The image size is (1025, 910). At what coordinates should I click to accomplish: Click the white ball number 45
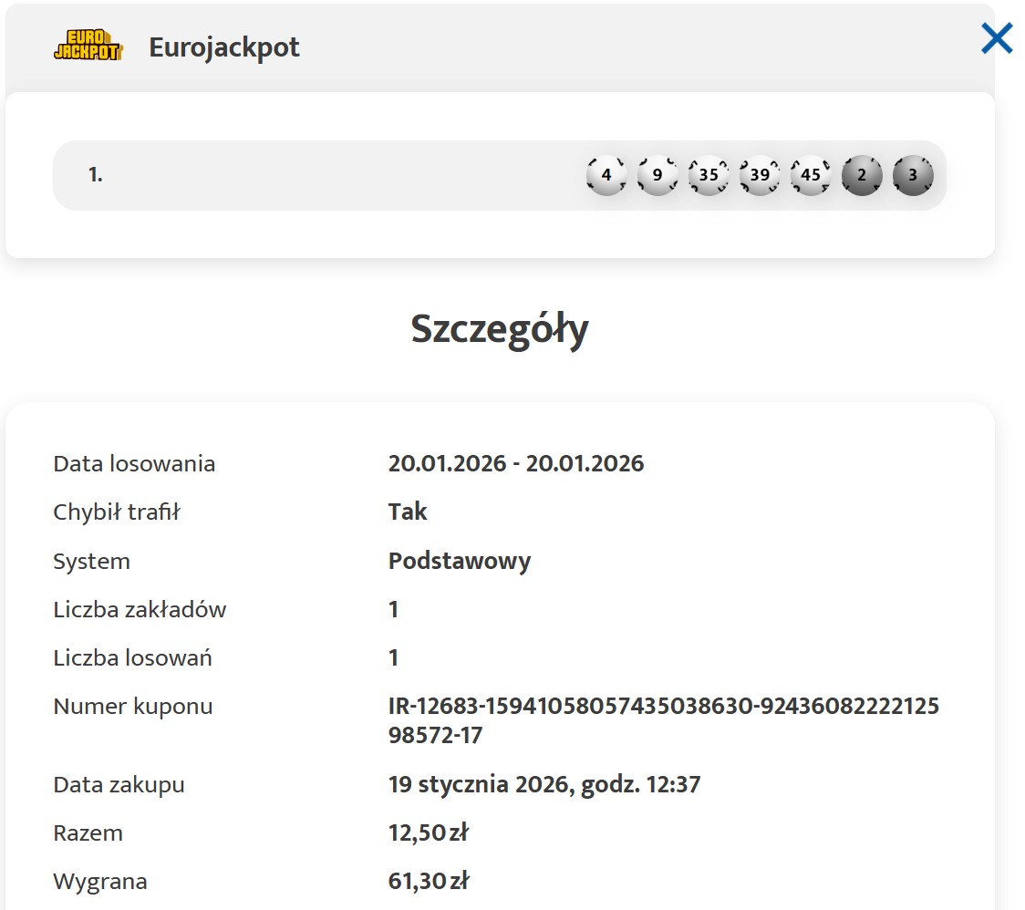pyautogui.click(x=811, y=175)
